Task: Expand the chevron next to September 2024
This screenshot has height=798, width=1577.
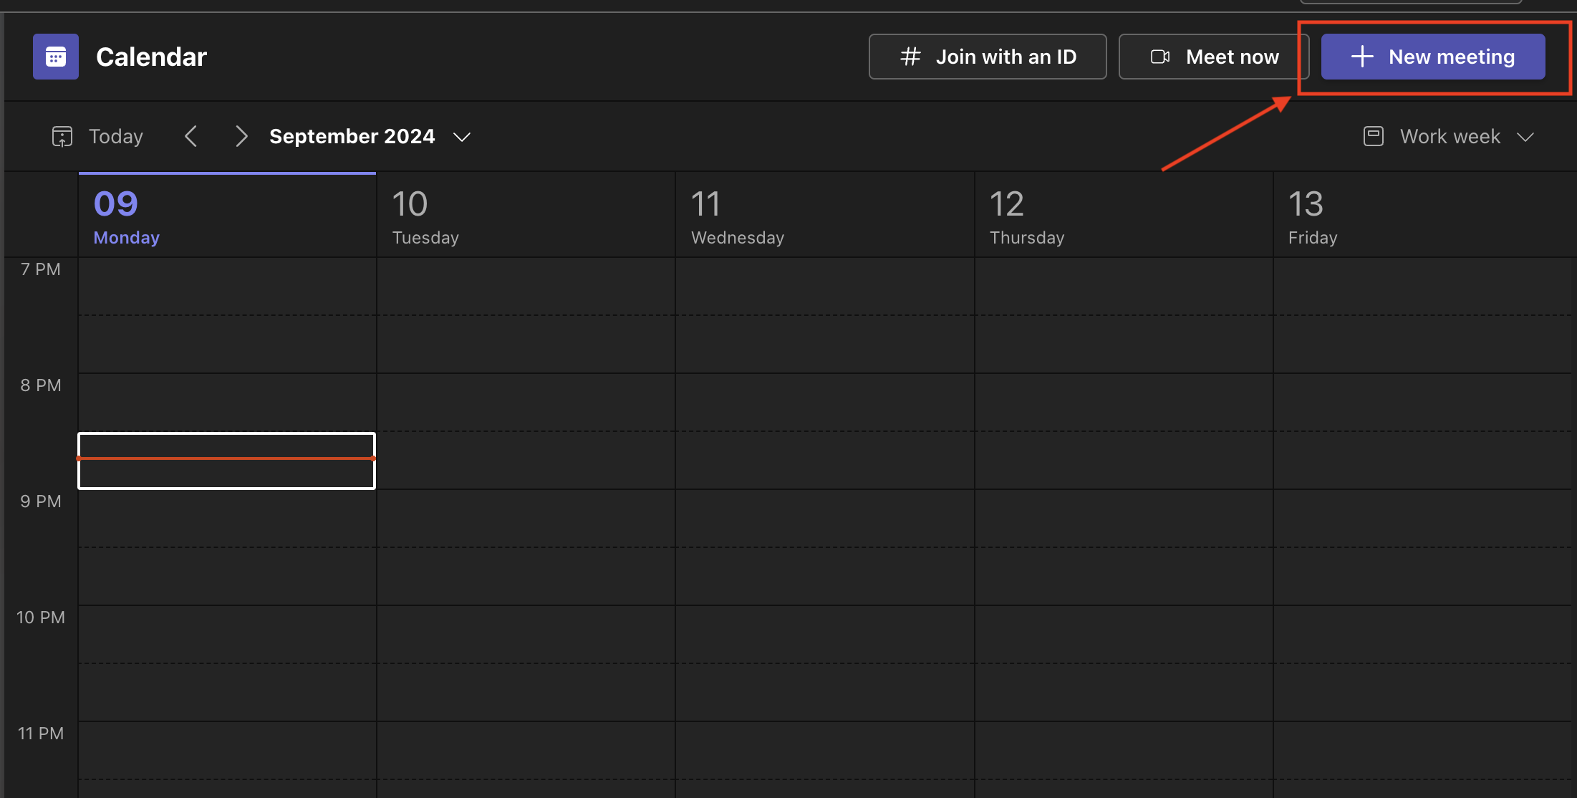Action: tap(462, 136)
